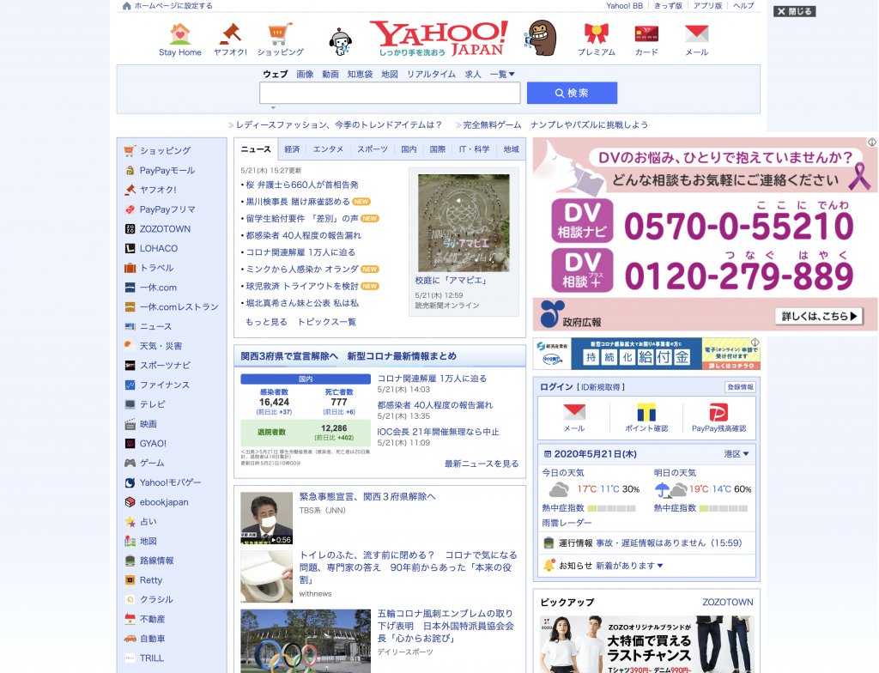Click the PayPay残高確認 icon
This screenshot has height=673, width=879.
[718, 413]
